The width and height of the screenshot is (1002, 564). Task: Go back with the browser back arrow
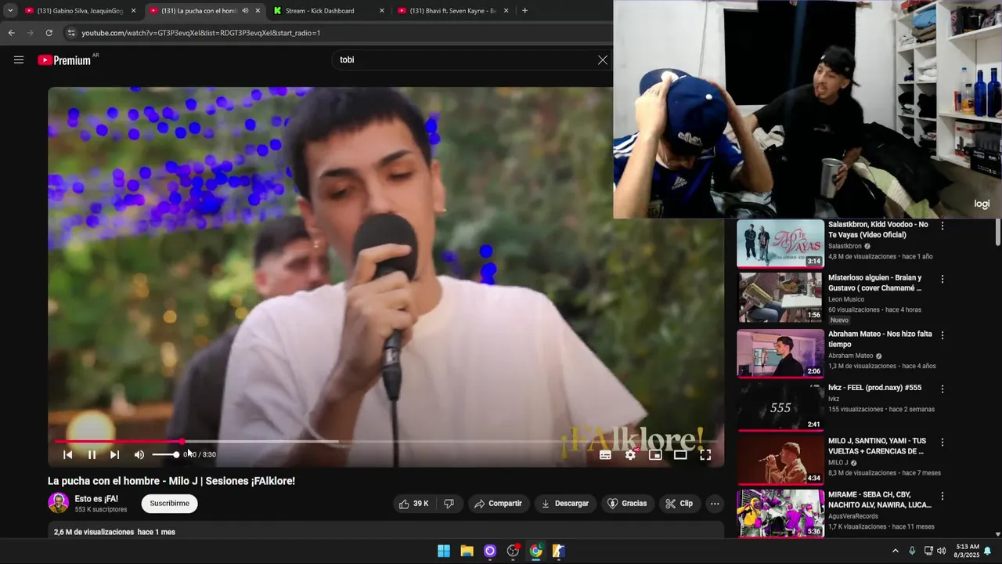(x=11, y=33)
